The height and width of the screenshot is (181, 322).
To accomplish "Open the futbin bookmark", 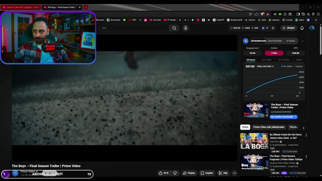I will pyautogui.click(x=300, y=20).
